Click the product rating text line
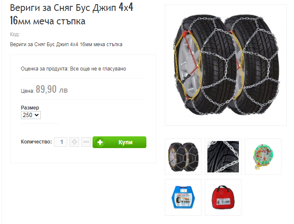The image size is (294, 224). coord(73,69)
